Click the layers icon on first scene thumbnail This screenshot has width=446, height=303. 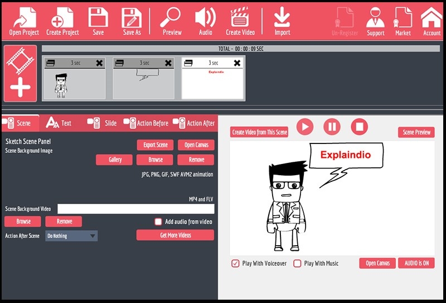click(x=50, y=63)
